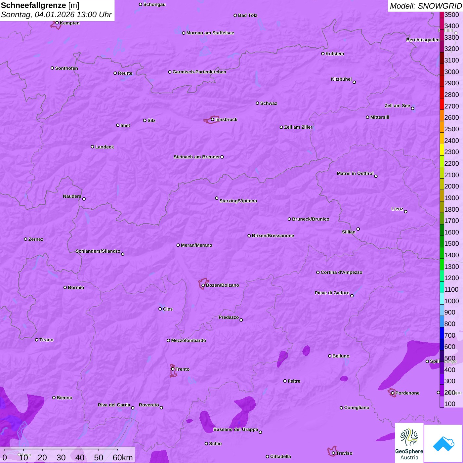Click the Belluno location dot
The image size is (463, 463).
tap(329, 356)
